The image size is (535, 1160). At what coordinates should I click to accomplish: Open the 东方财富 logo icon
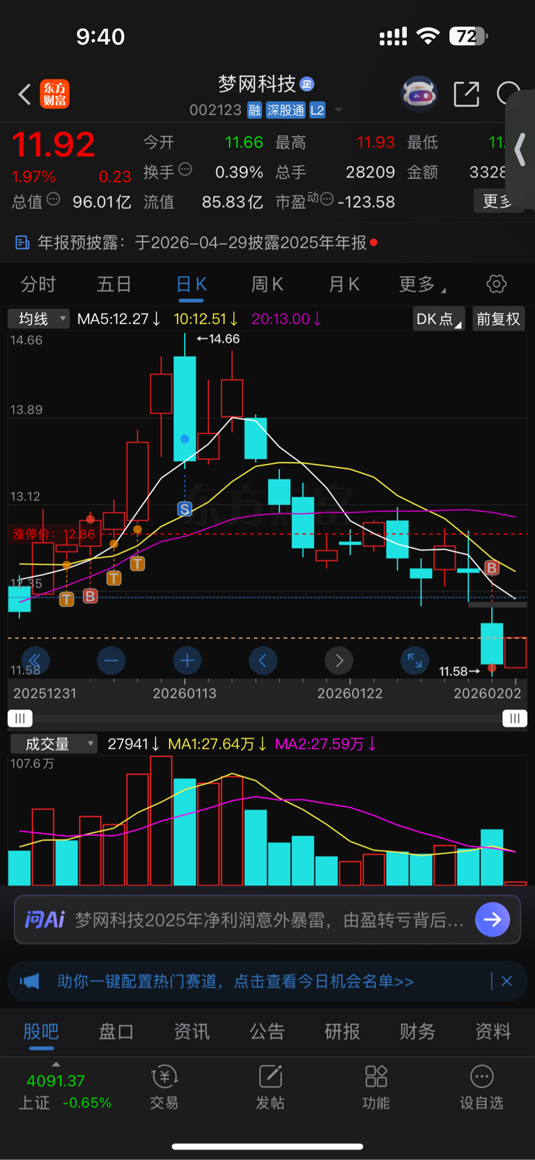pos(54,94)
